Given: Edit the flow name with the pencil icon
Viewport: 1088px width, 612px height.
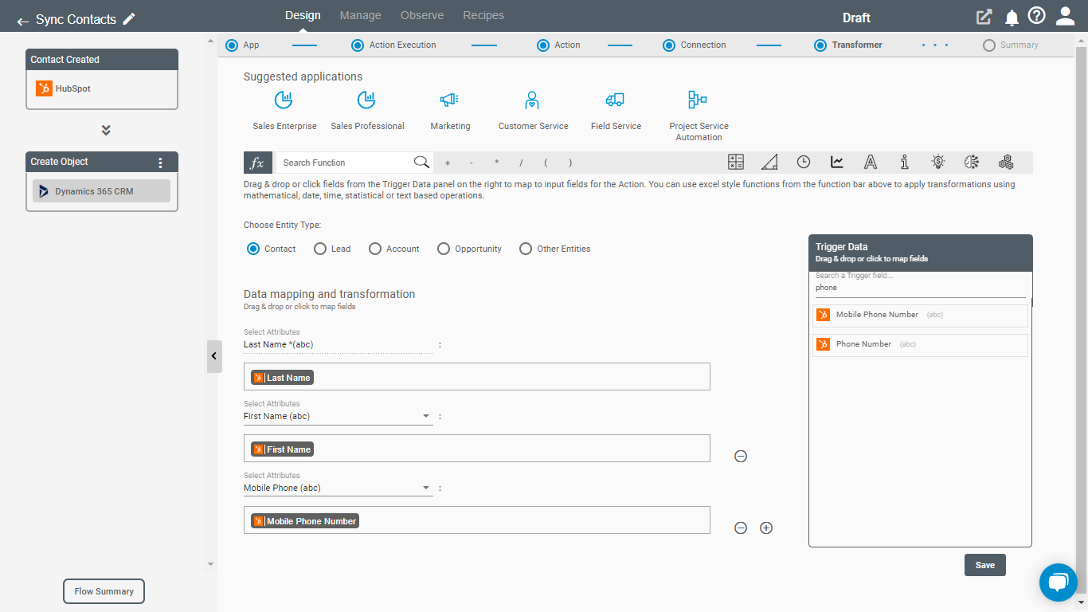Looking at the screenshot, I should click(129, 19).
